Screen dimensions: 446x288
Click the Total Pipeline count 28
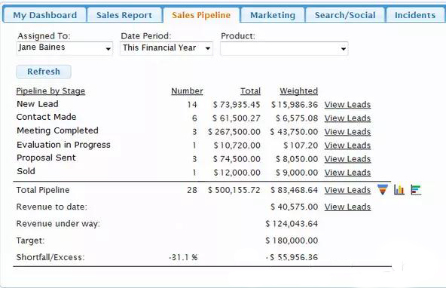coord(192,190)
